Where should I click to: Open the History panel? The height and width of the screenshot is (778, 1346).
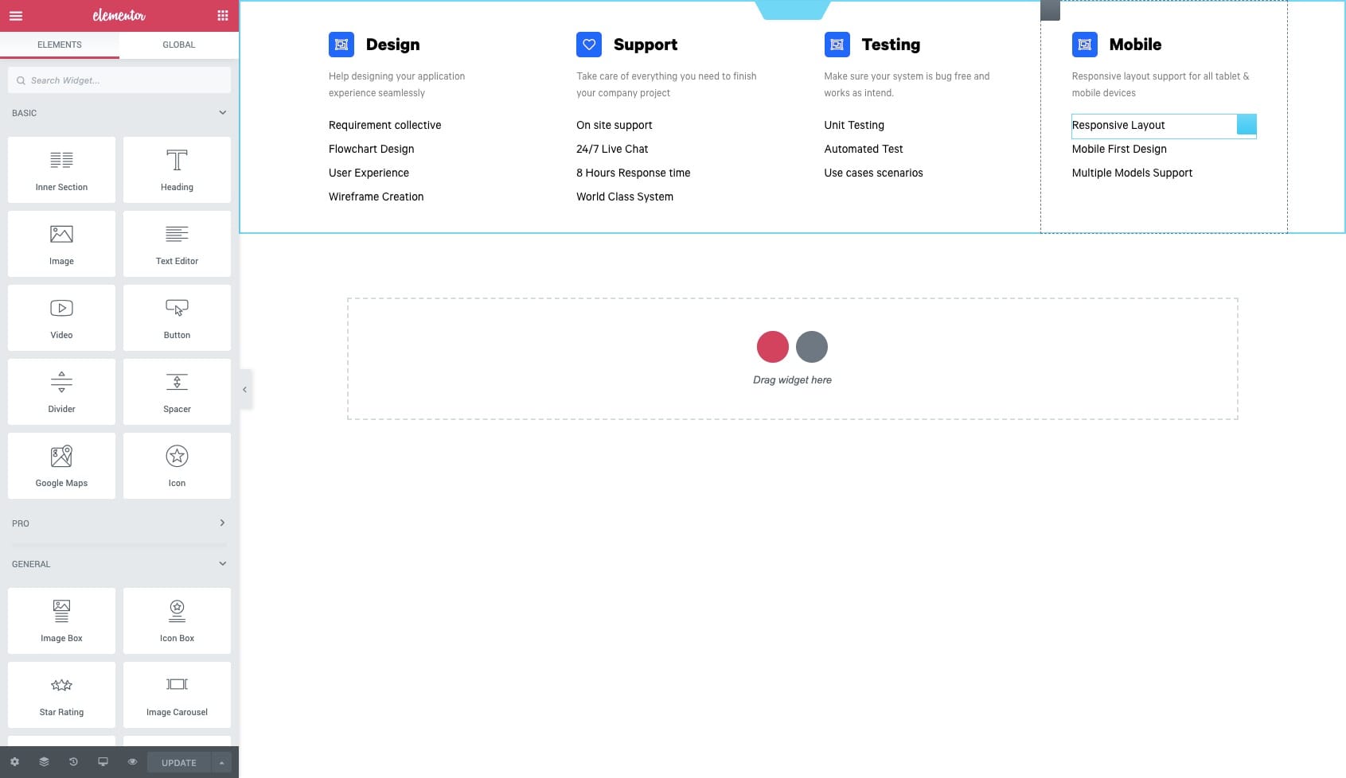[x=73, y=761]
